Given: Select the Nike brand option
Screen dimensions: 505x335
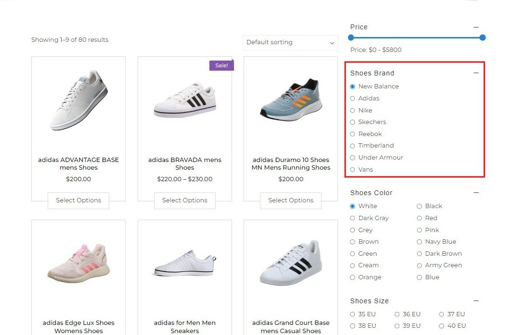Looking at the screenshot, I should [x=352, y=110].
